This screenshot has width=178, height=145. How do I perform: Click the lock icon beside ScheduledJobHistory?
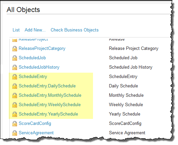[15, 67]
